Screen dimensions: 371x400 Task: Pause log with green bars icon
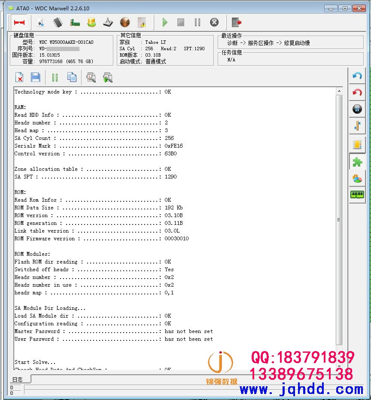[55, 78]
